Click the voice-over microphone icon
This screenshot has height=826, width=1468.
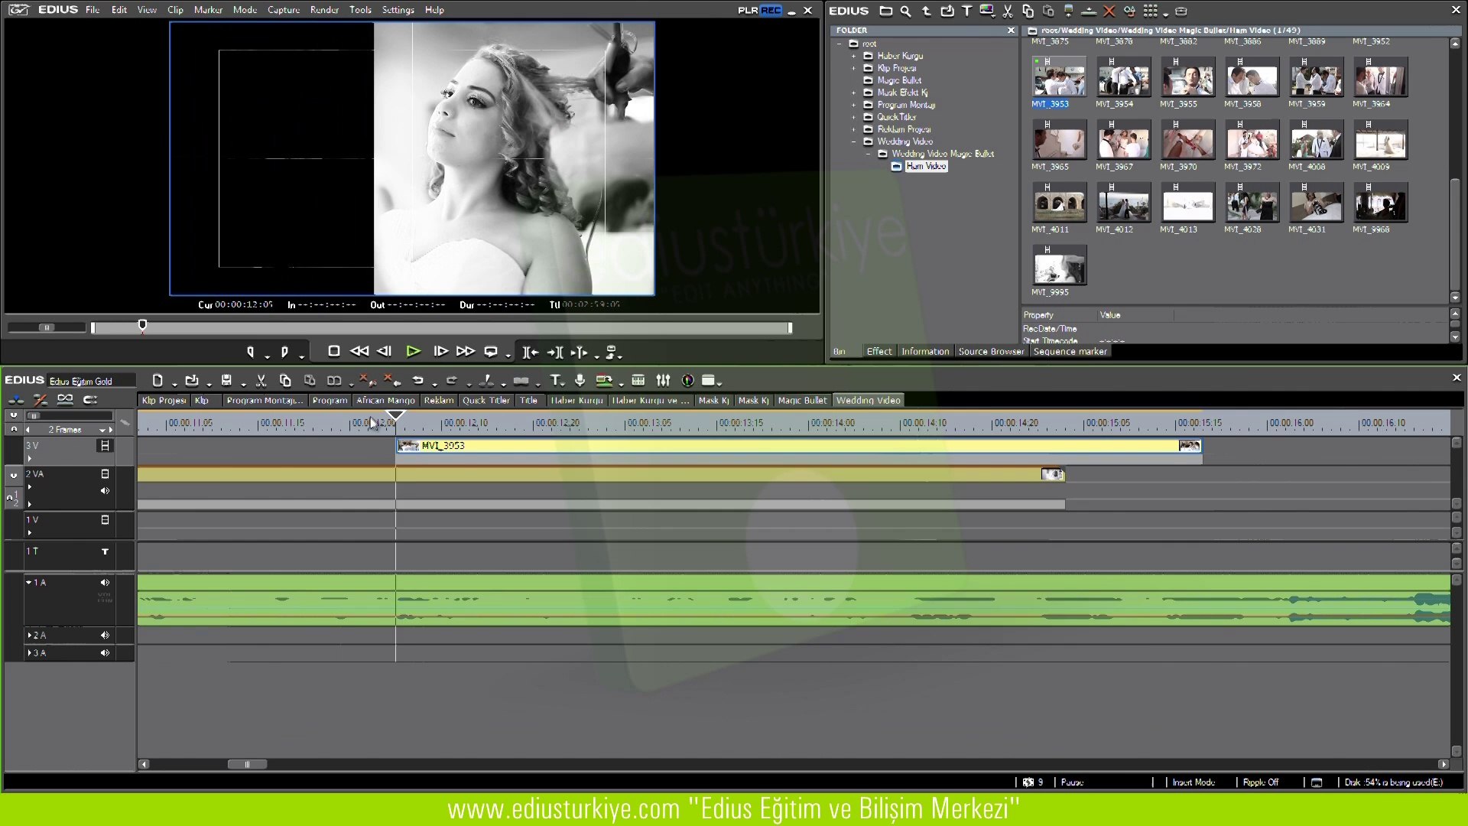tap(580, 381)
